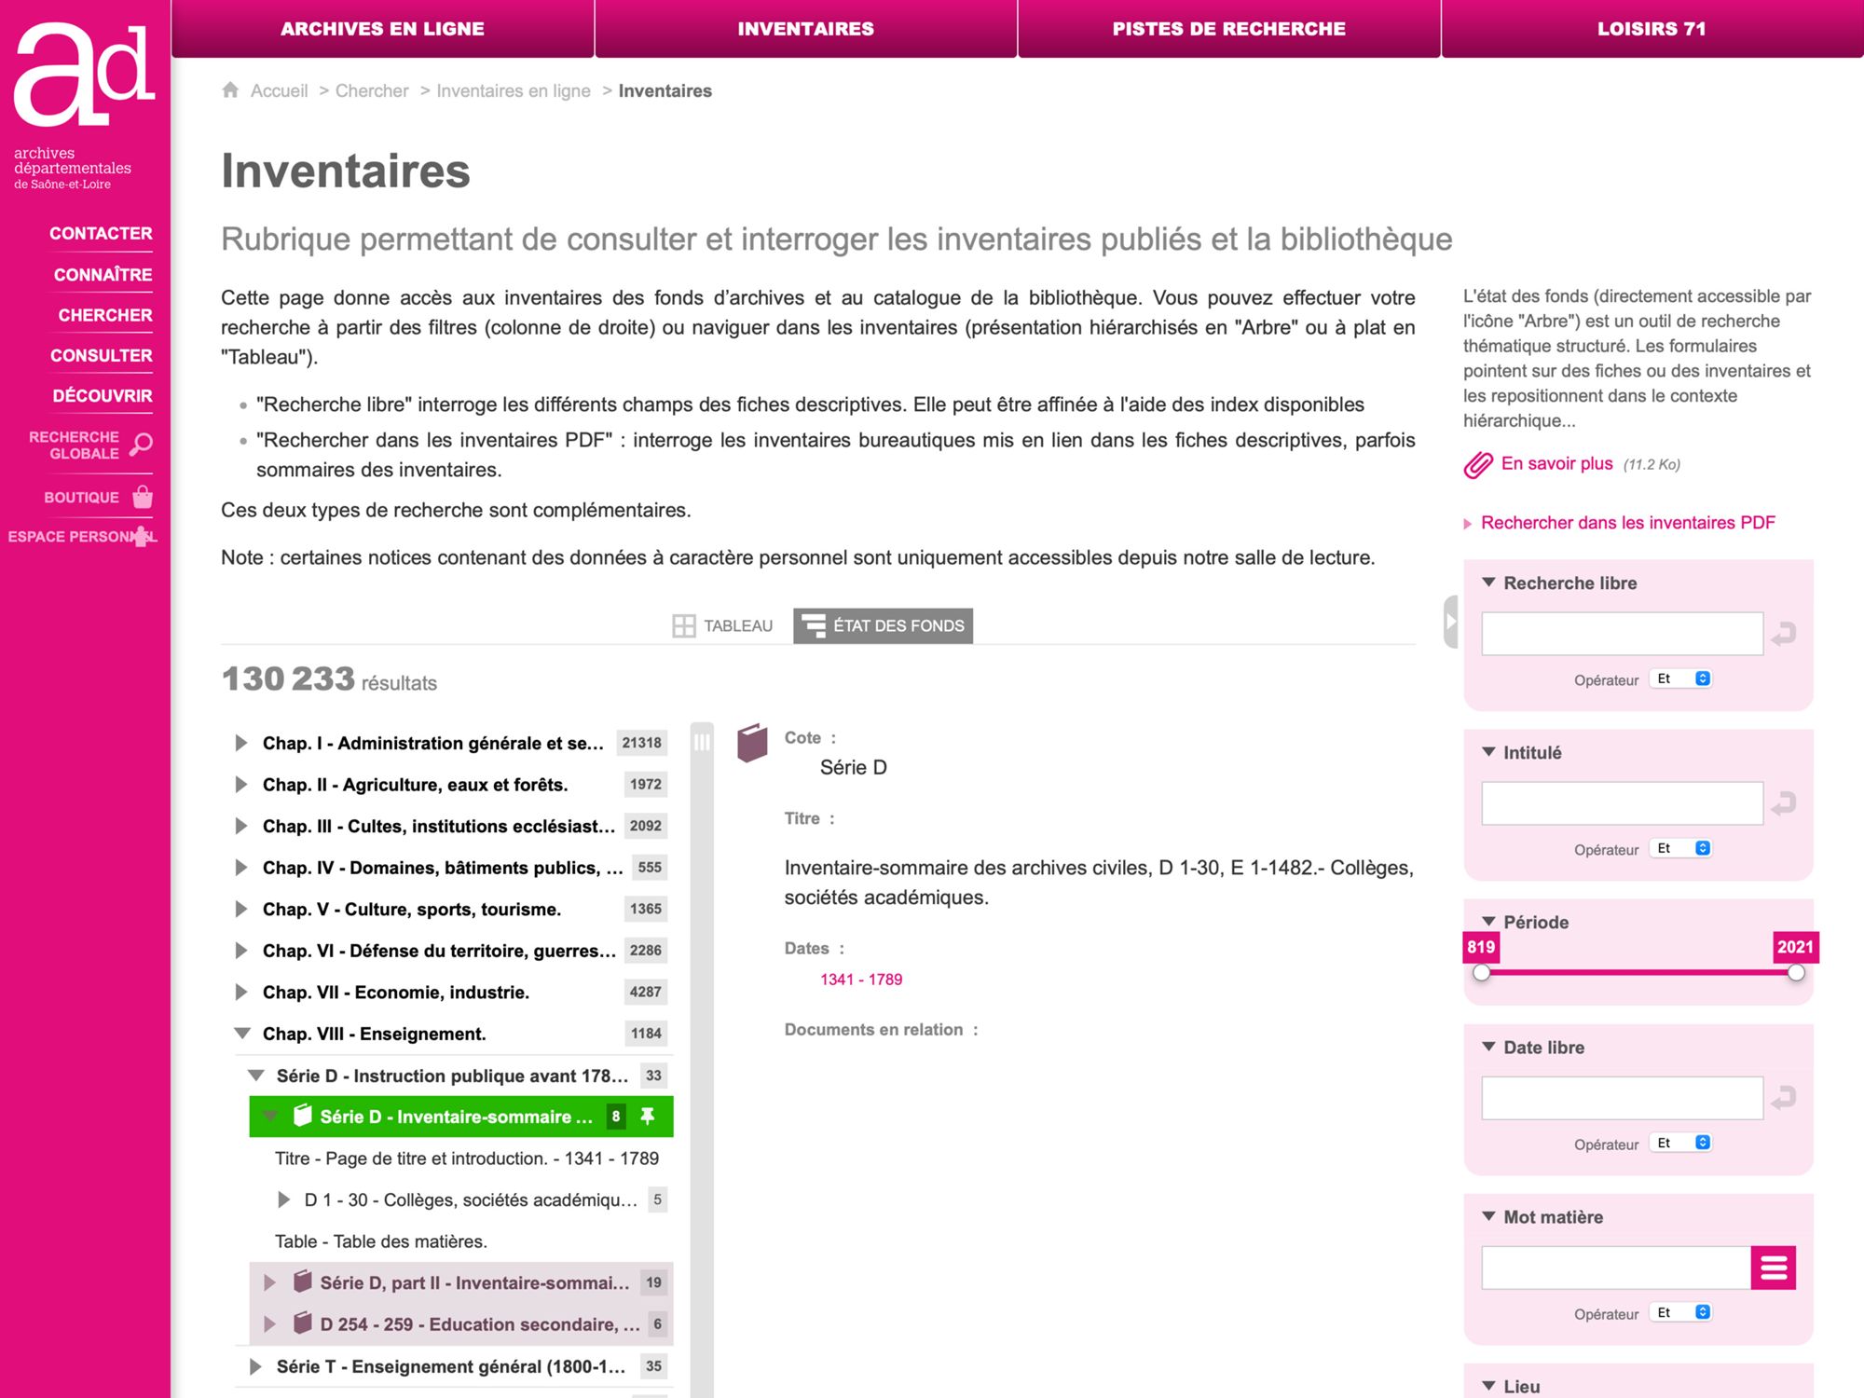Click the 2021 end handle of Période slider
1864x1398 pixels.
(x=1796, y=973)
